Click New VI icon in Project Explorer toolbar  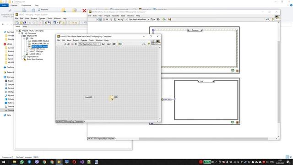(17, 22)
